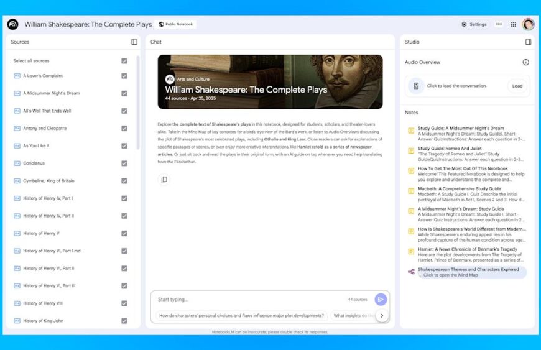This screenshot has width=541, height=350.
Task: Click the Sources panel scrollbar
Action: 138,103
